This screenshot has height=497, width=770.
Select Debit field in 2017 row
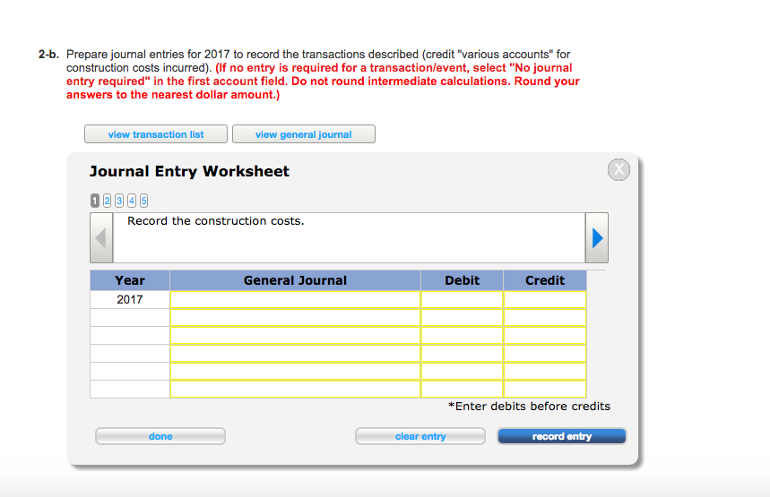pos(463,300)
